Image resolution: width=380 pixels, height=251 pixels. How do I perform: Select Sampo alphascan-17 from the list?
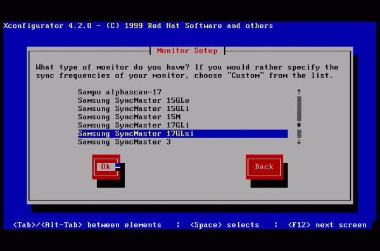click(x=183, y=92)
